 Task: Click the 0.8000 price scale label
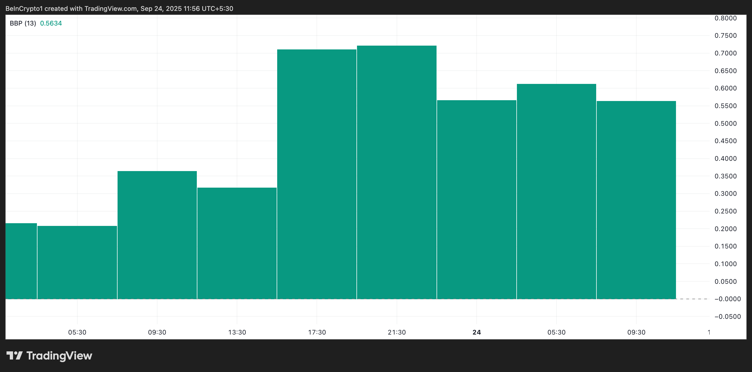click(725, 18)
